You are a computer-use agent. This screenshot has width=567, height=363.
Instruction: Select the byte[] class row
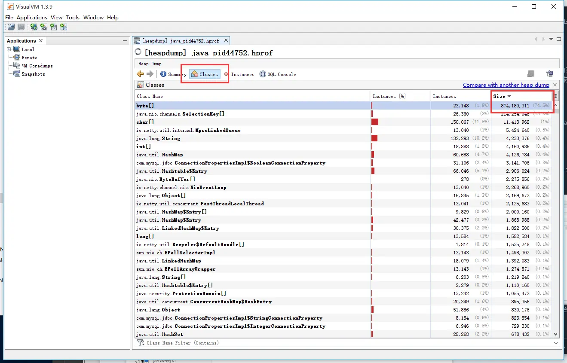343,106
